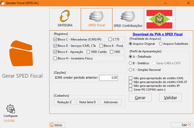Screen dimensions: 194x128
Task: Minimize the Gerador Fiscal window
Action: point(165,3)
